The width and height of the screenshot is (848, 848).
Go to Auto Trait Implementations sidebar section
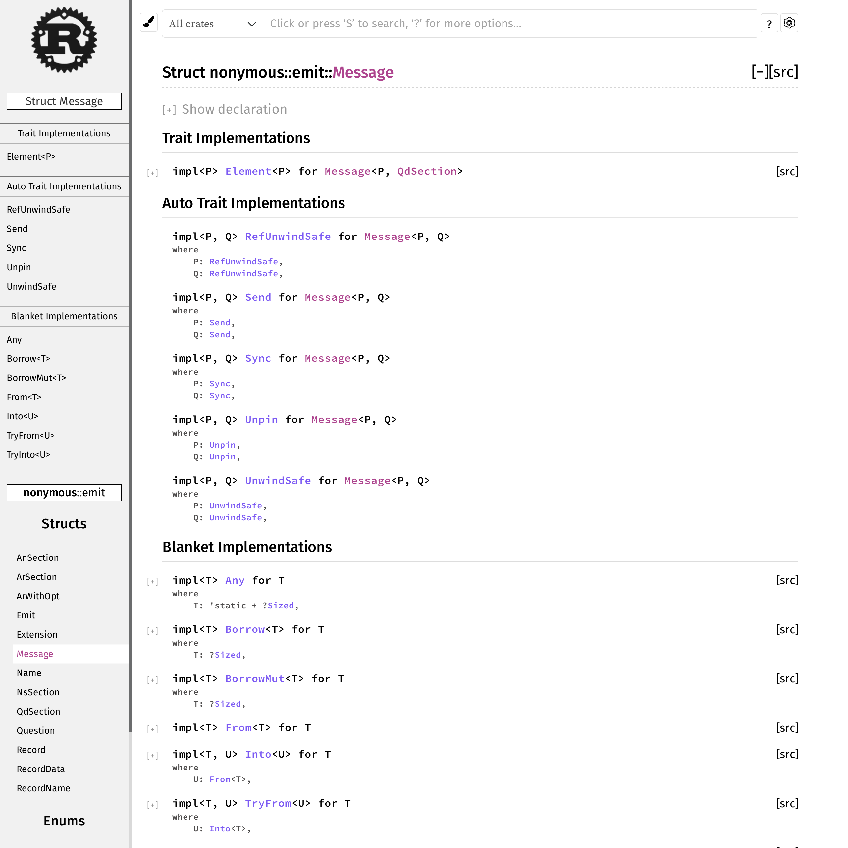[64, 186]
